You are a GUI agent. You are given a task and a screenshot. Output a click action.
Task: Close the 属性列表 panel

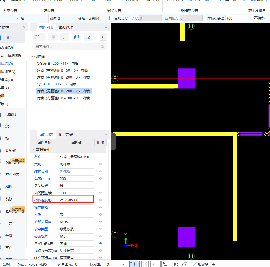click(x=106, y=135)
